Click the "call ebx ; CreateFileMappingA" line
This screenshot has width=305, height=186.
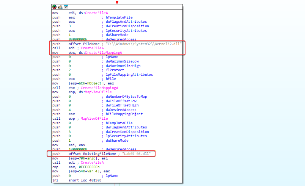coord(85,88)
